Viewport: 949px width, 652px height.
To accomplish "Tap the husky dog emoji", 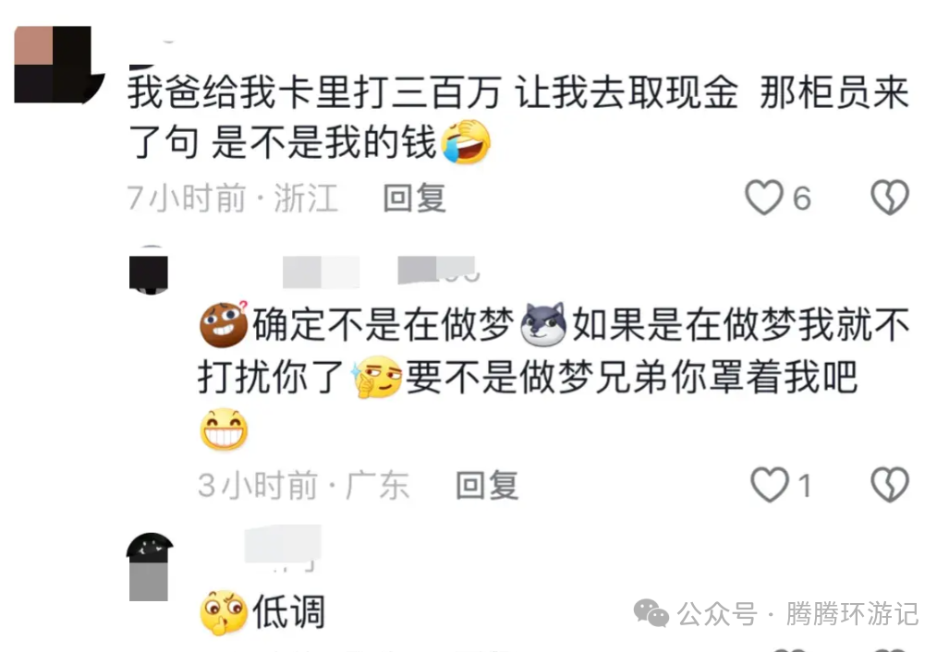I will click(x=543, y=325).
